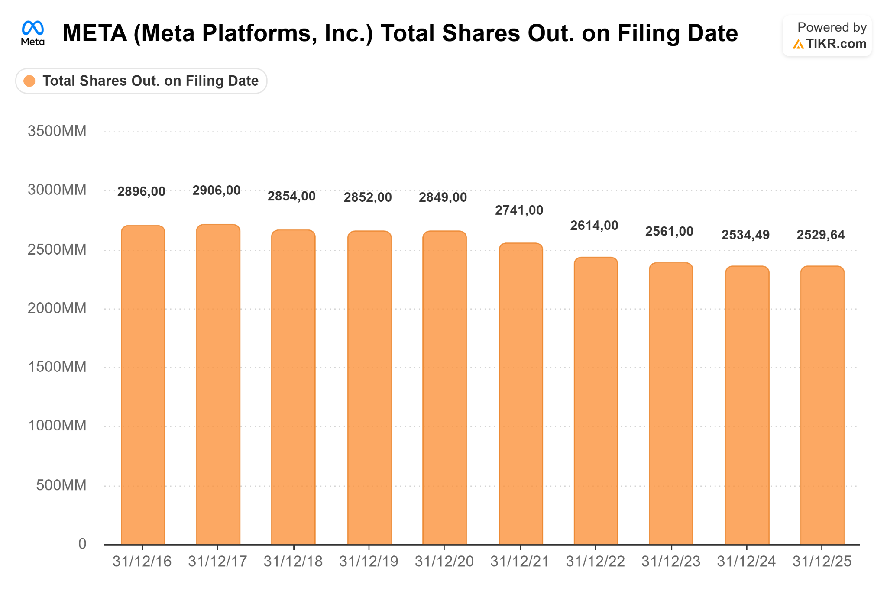Click the 31/12/19 bar

click(x=369, y=388)
